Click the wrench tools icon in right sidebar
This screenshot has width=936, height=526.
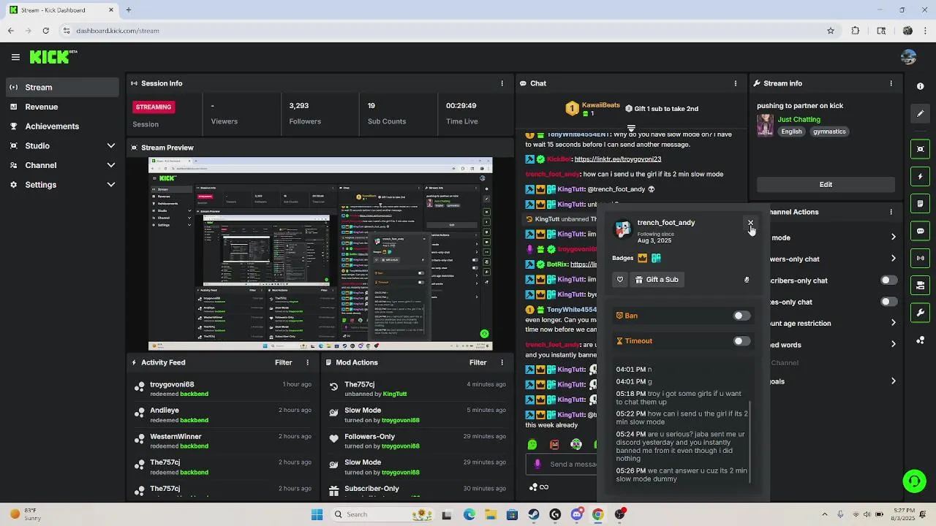920,313
